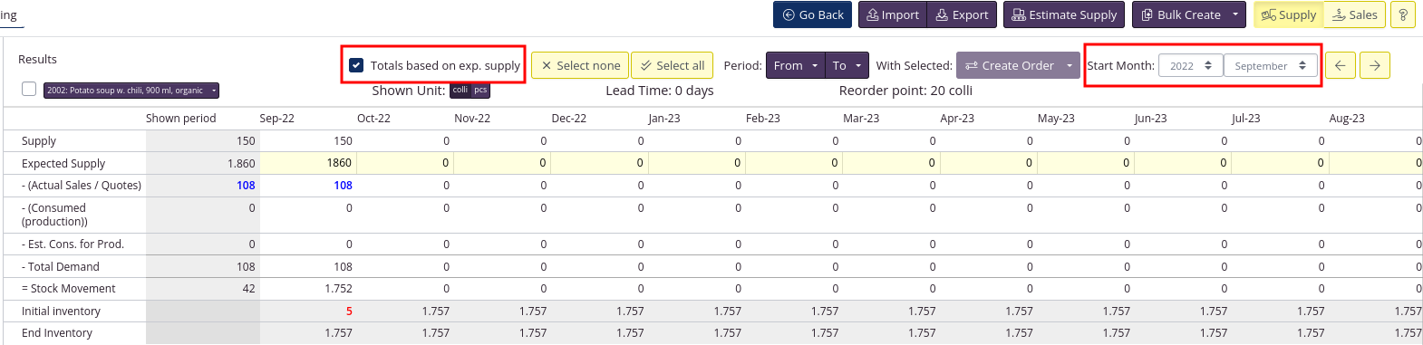Click Select none

point(580,65)
